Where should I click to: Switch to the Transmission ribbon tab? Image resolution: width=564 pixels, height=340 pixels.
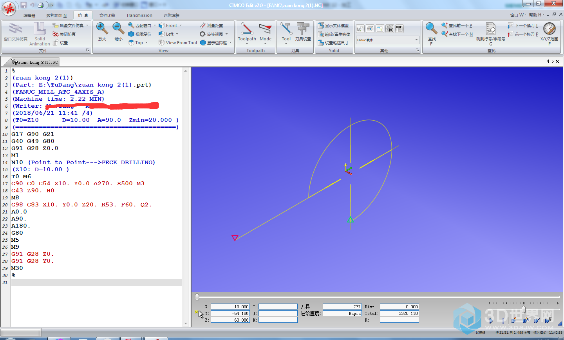click(139, 15)
